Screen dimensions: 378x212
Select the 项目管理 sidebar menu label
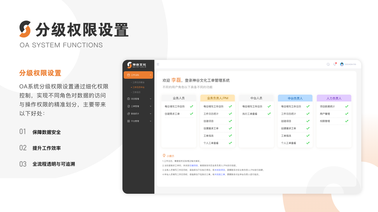coord(135,99)
